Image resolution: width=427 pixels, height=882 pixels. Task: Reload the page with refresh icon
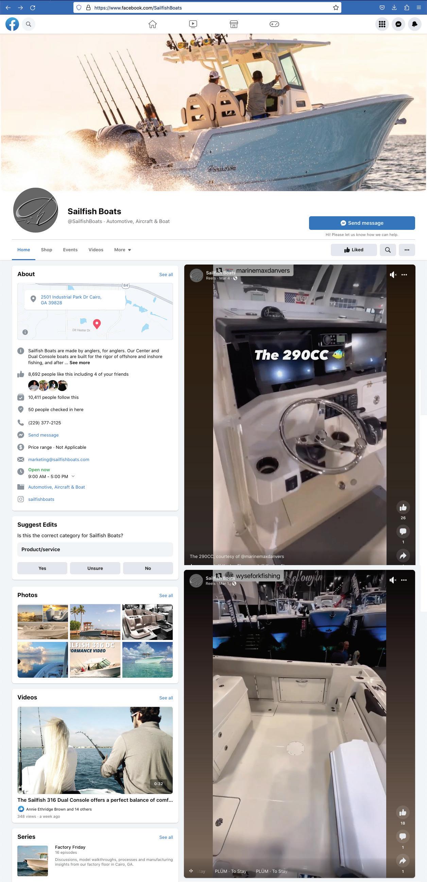coord(33,7)
